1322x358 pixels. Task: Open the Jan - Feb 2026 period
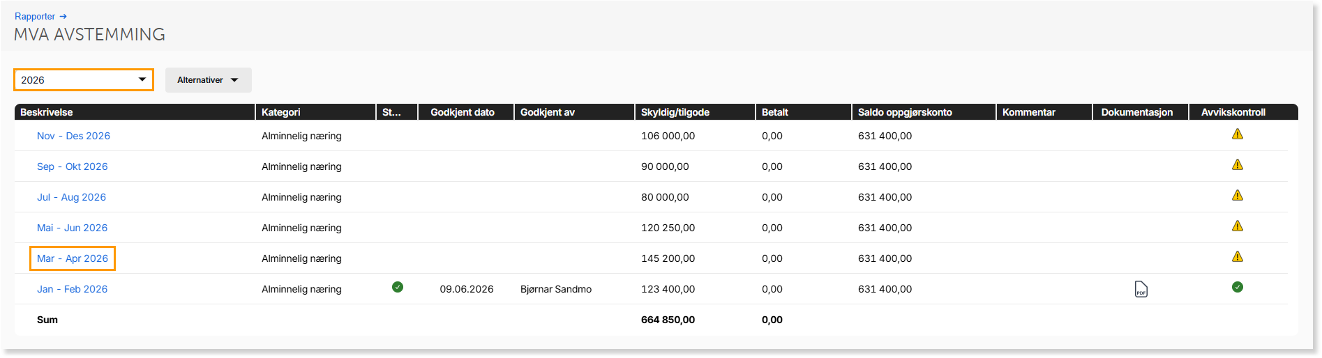coord(72,289)
